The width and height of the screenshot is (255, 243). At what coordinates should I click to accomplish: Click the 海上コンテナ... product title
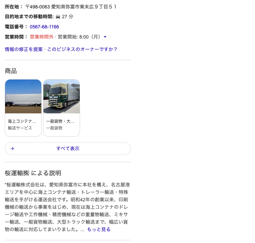[22, 121]
